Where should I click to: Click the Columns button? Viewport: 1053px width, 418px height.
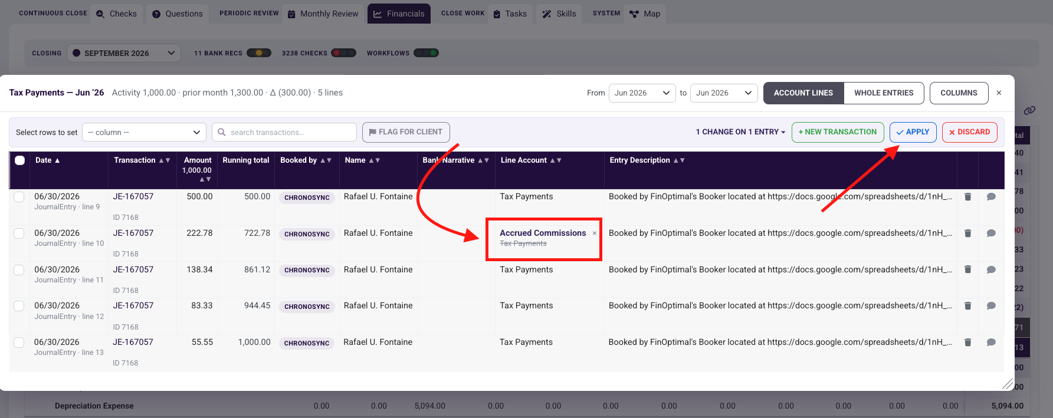(959, 93)
